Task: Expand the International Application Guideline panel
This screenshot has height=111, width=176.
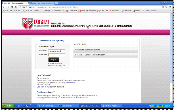Action: coord(105,50)
